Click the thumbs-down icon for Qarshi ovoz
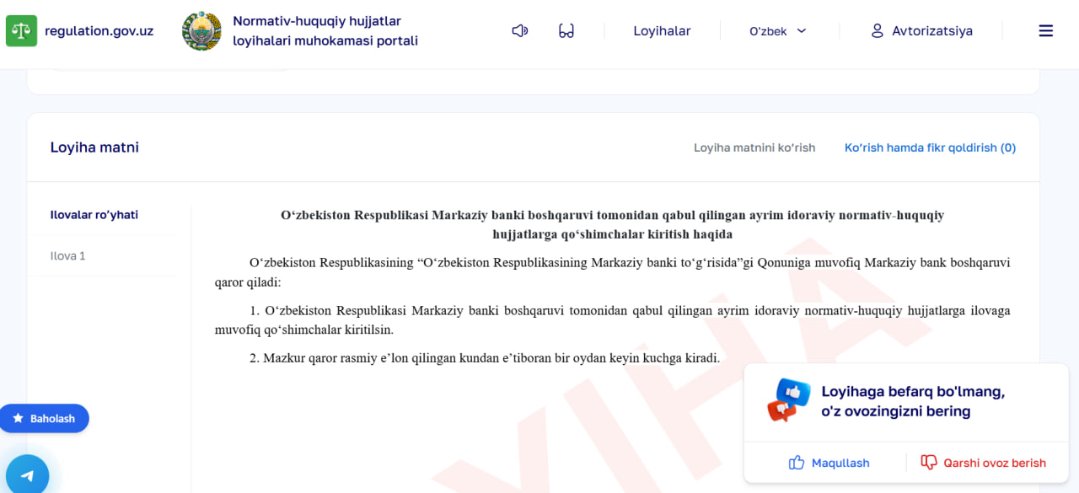Viewport: 1079px width, 493px height. pos(929,463)
